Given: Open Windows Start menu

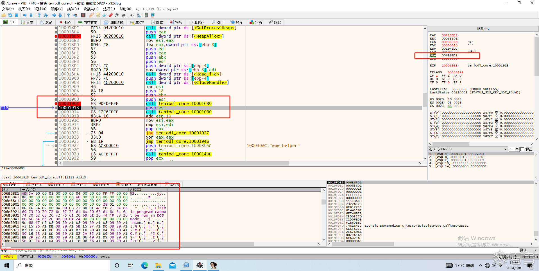Looking at the screenshot, I should click(x=7, y=265).
